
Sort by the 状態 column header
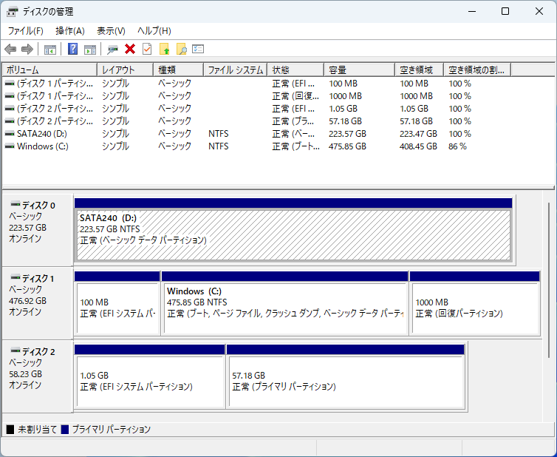click(x=296, y=70)
